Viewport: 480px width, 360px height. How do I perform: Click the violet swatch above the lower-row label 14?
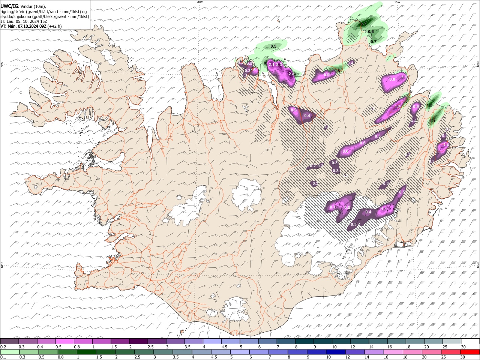(x=373, y=352)
